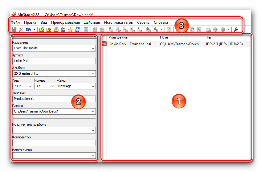Expand the Альбом dropdown list
The width and height of the screenshot is (261, 172).
tap(93, 74)
